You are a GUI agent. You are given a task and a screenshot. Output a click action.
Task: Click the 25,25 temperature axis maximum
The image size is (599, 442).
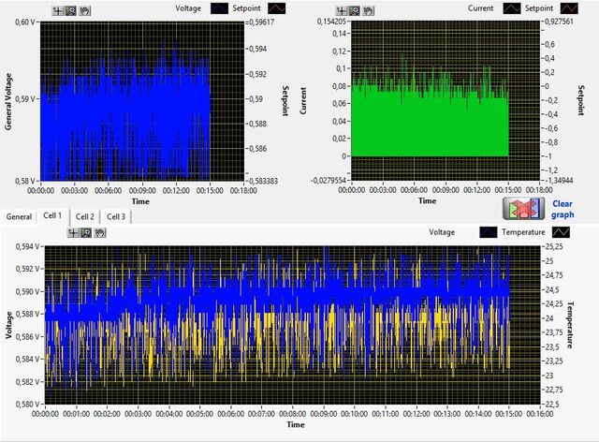tap(554, 246)
